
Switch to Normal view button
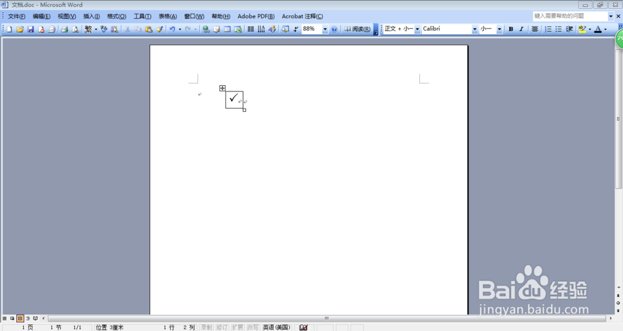click(x=5, y=319)
